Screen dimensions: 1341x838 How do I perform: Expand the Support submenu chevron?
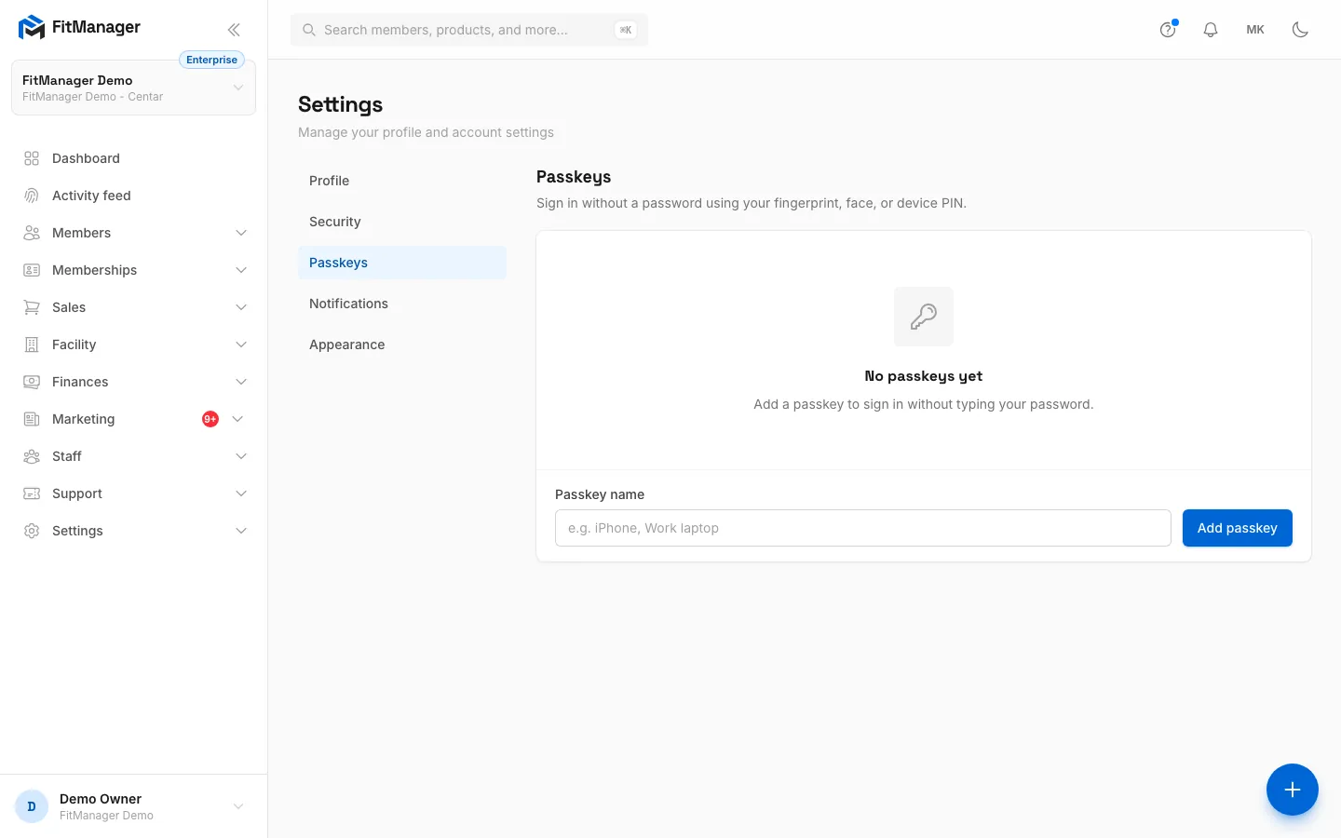coord(241,493)
